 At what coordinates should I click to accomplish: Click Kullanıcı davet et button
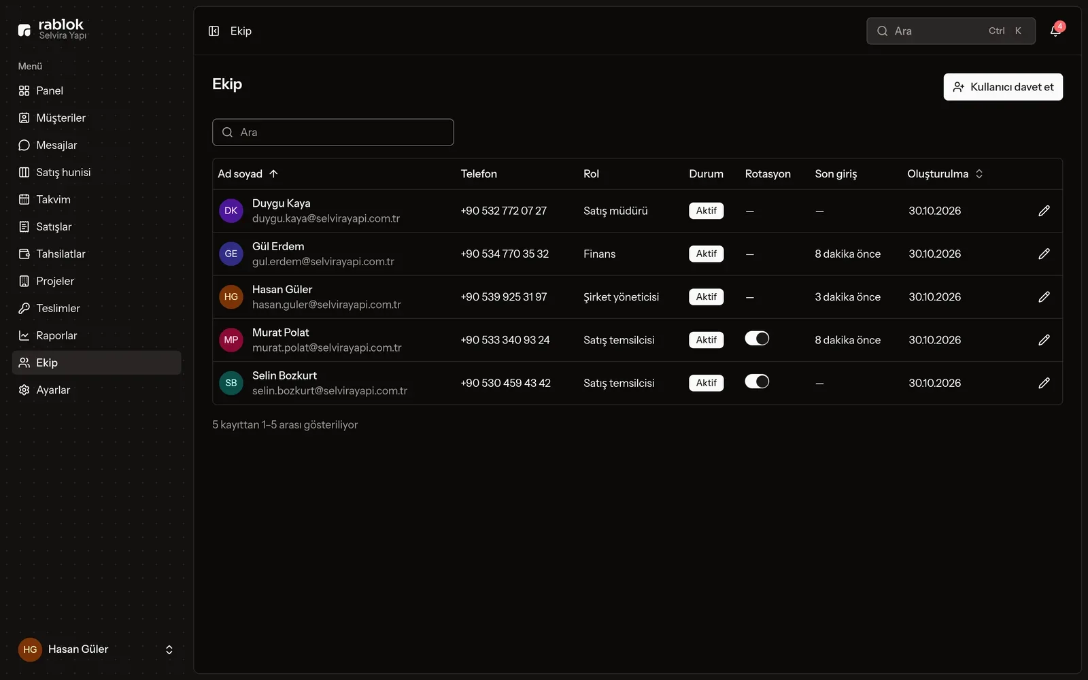tap(1003, 87)
